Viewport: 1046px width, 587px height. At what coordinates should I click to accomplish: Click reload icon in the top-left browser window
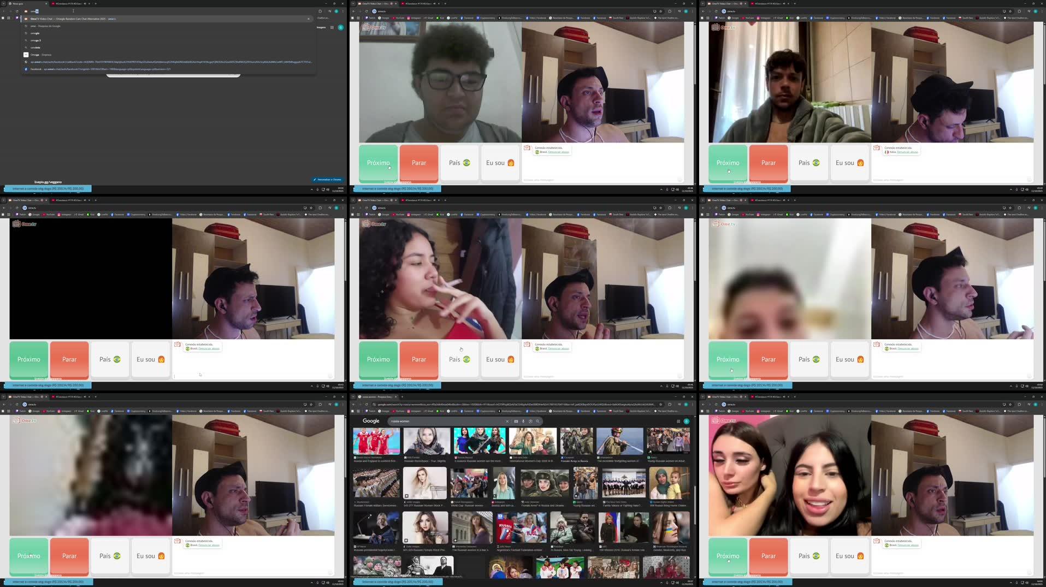(x=17, y=11)
